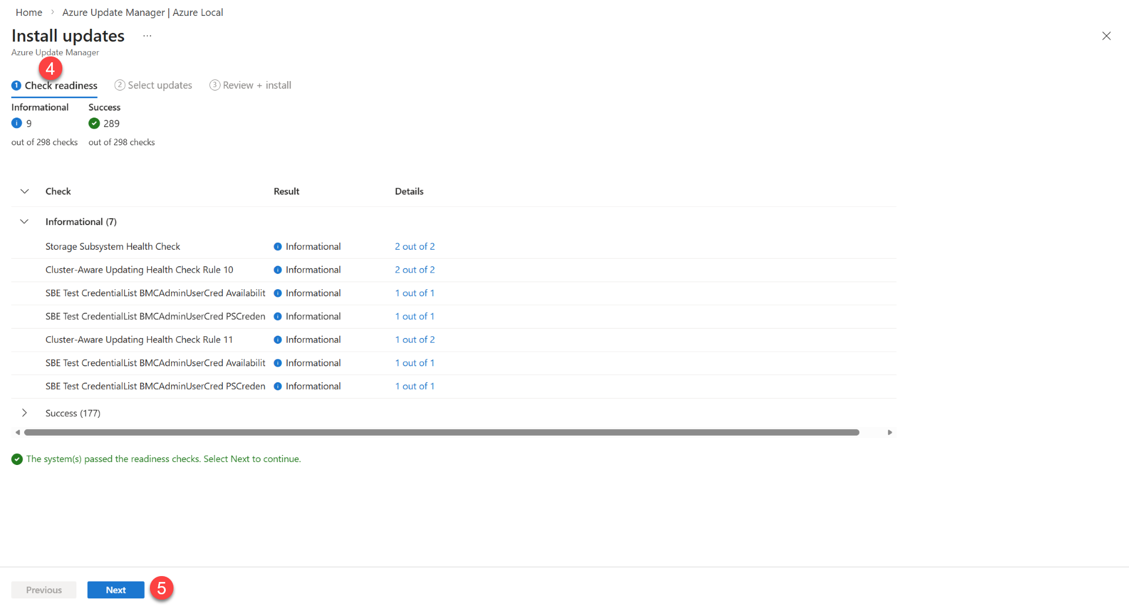Click the scrollbar's left arrow
This screenshot has height=609, width=1129.
(18, 433)
